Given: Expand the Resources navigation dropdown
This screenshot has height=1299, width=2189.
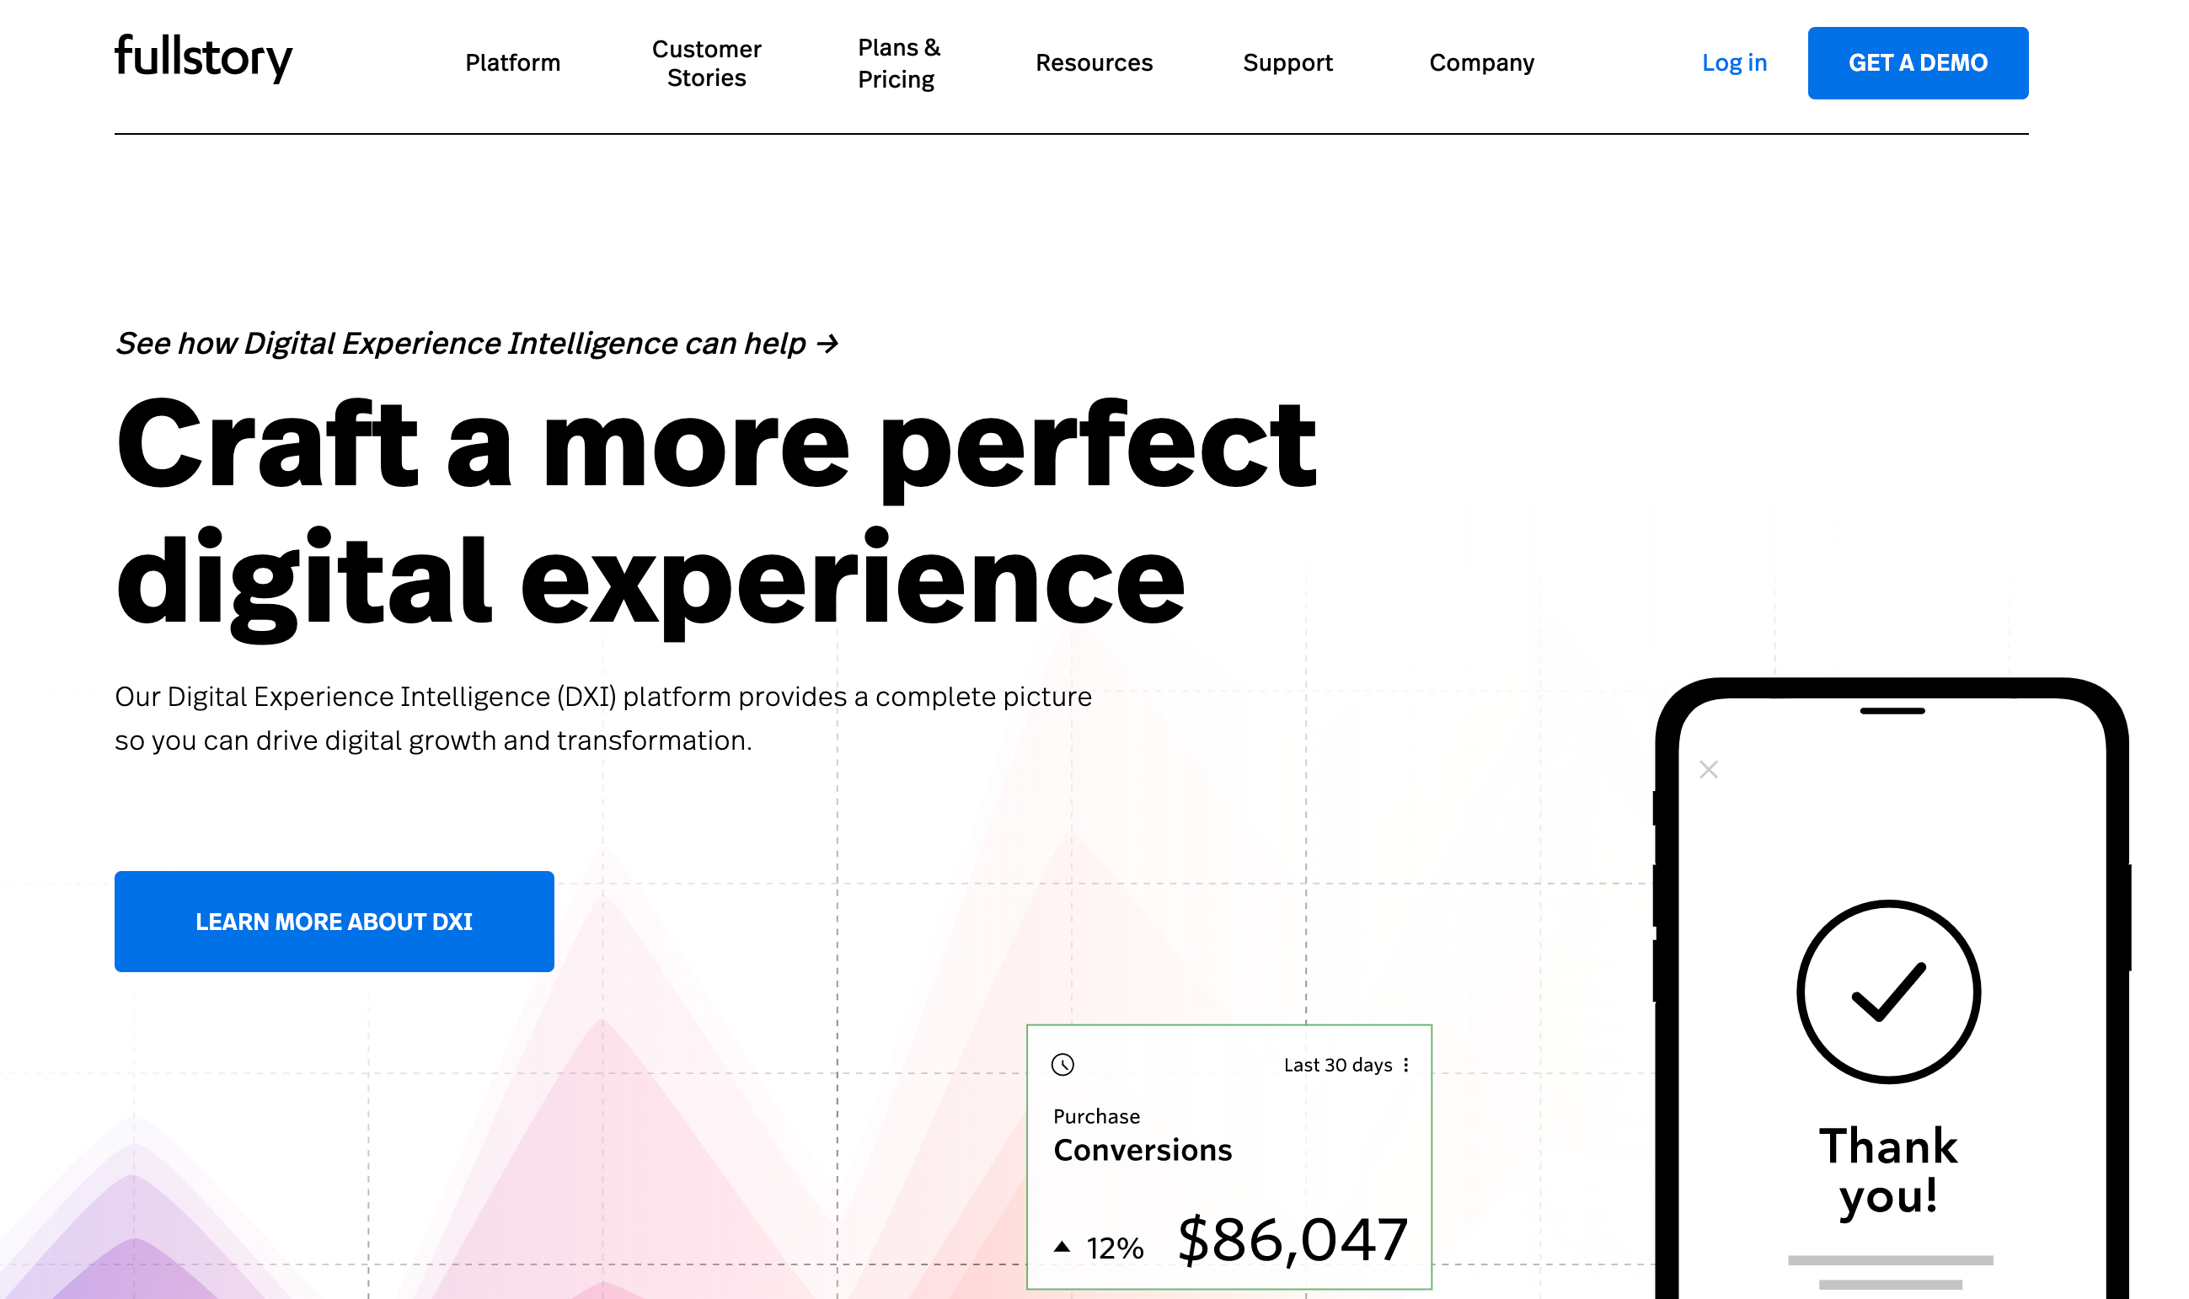Looking at the screenshot, I should point(1093,63).
